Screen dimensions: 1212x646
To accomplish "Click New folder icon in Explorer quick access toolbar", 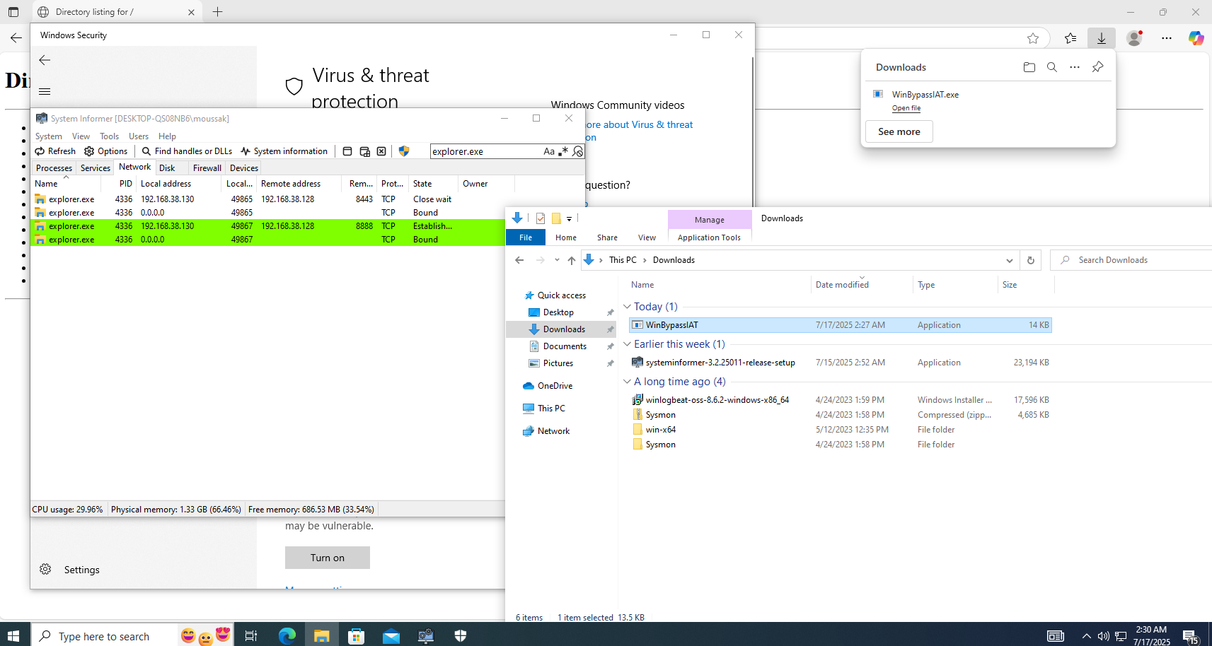I will (x=556, y=218).
